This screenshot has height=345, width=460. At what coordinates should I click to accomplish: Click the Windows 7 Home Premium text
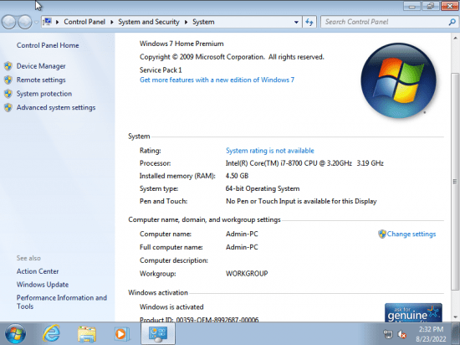coord(181,44)
